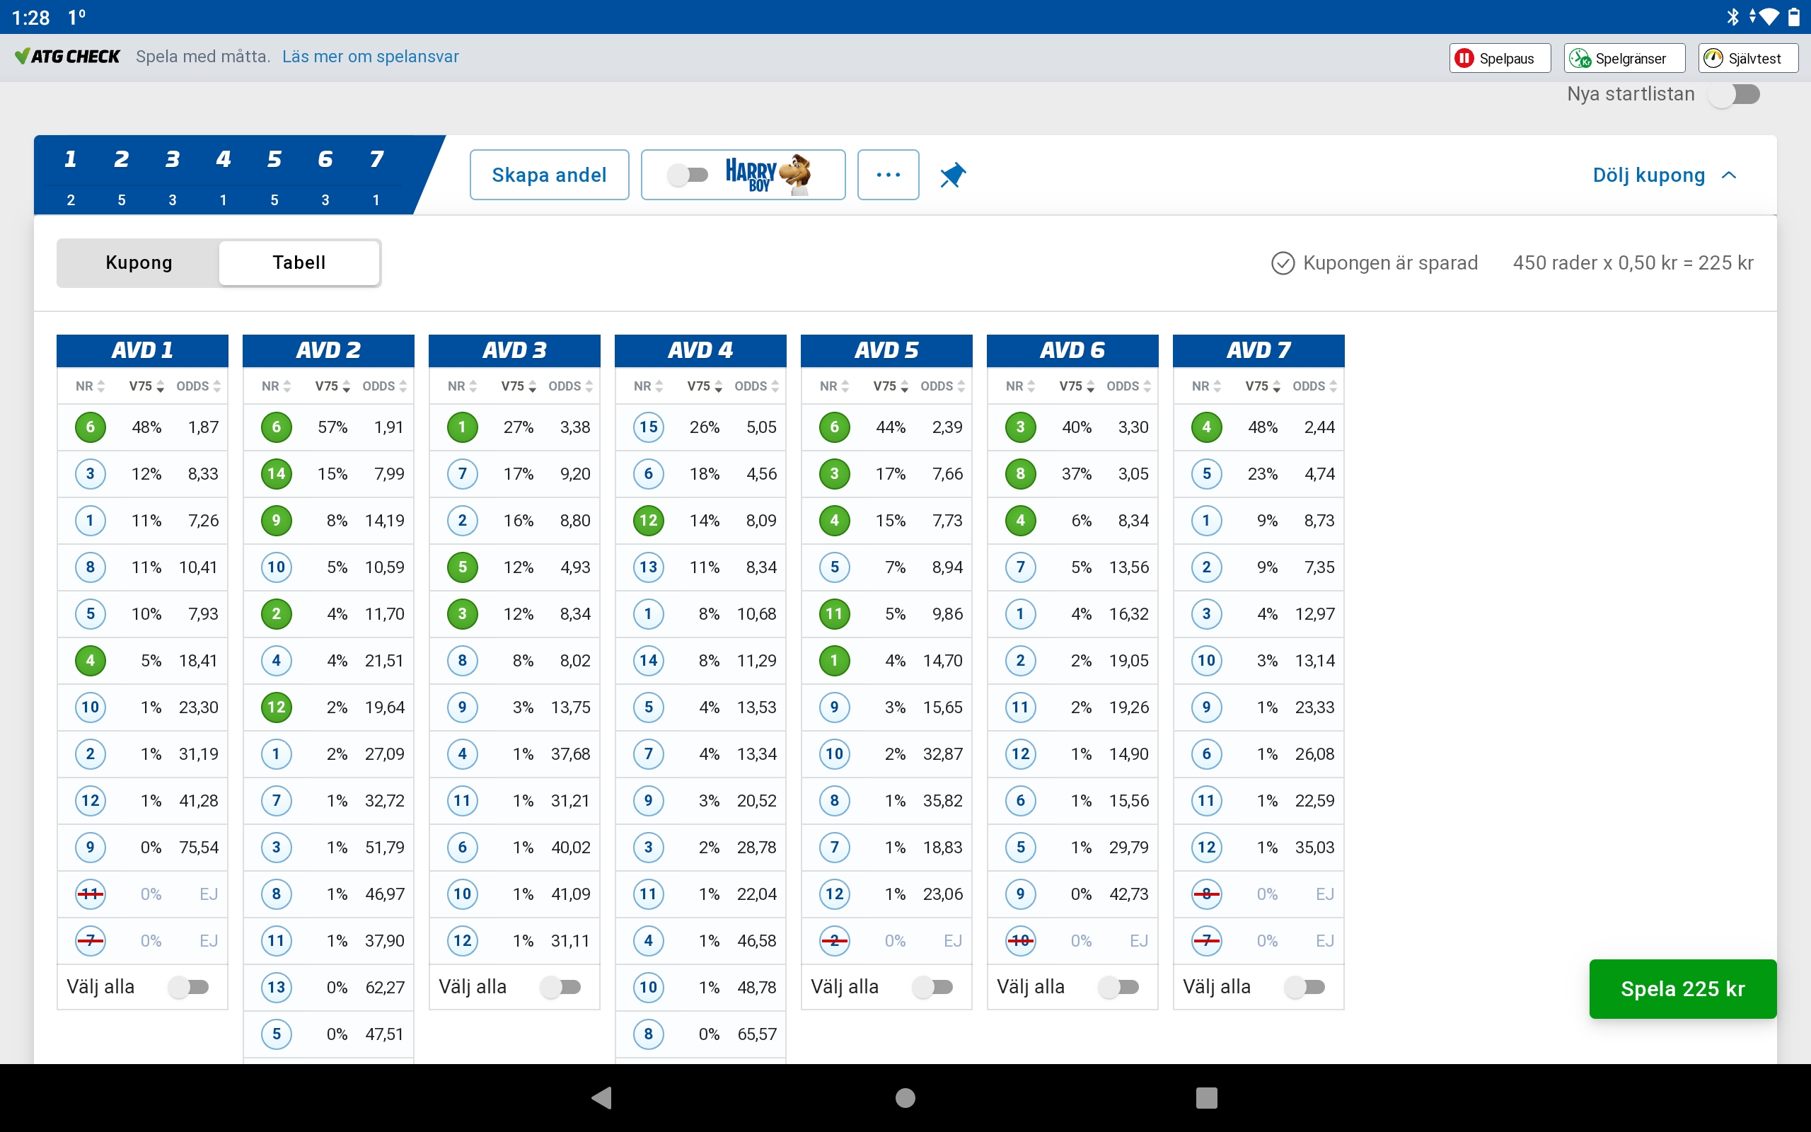Sort AVD 1 by ODDS column

(198, 386)
